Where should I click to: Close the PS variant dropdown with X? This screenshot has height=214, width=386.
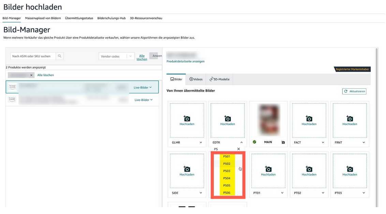(x=239, y=149)
